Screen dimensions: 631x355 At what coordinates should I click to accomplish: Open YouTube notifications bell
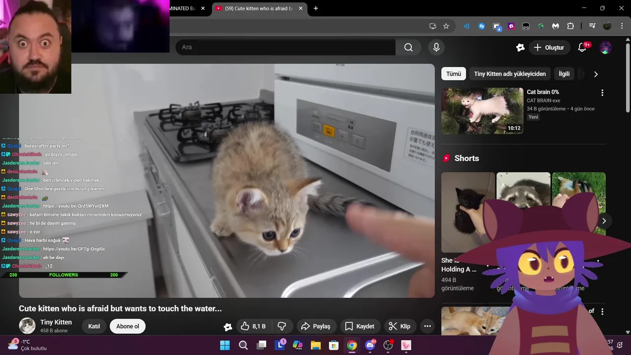click(582, 47)
